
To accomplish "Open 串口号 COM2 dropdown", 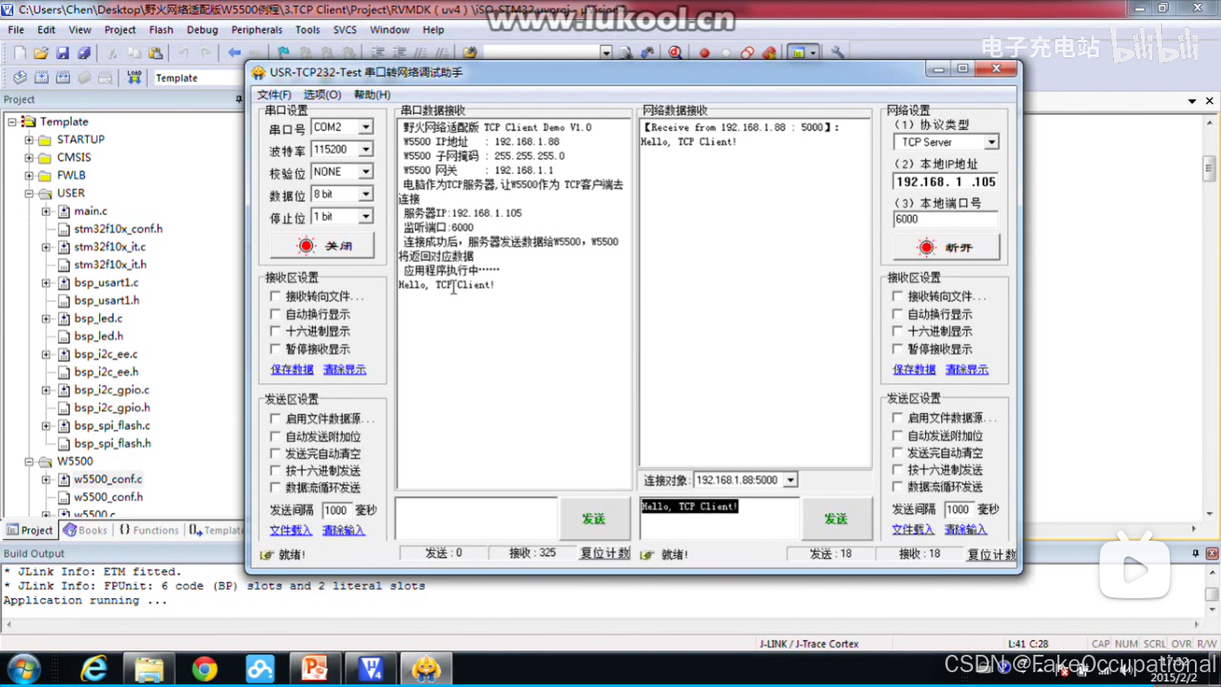I will (366, 127).
